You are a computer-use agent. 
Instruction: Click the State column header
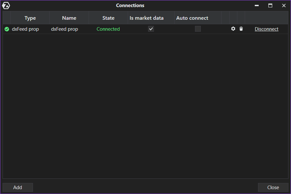(108, 18)
